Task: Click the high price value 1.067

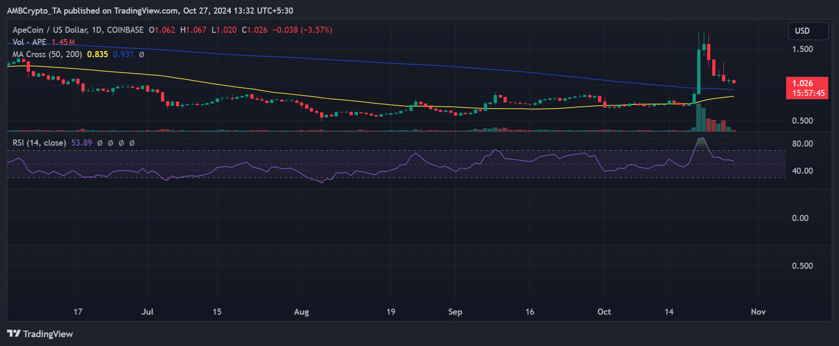Action: tap(196, 30)
